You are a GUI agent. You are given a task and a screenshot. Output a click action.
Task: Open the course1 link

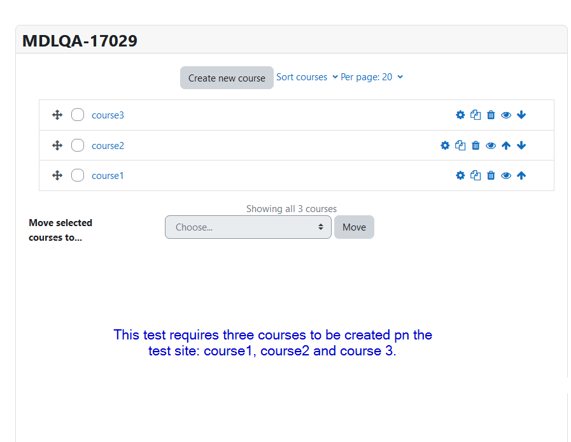pyautogui.click(x=108, y=176)
